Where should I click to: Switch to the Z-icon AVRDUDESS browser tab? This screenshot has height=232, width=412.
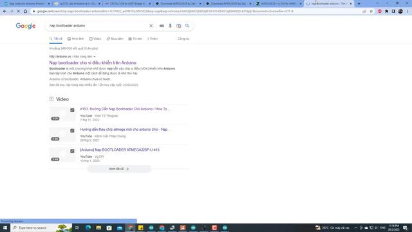[279, 4]
